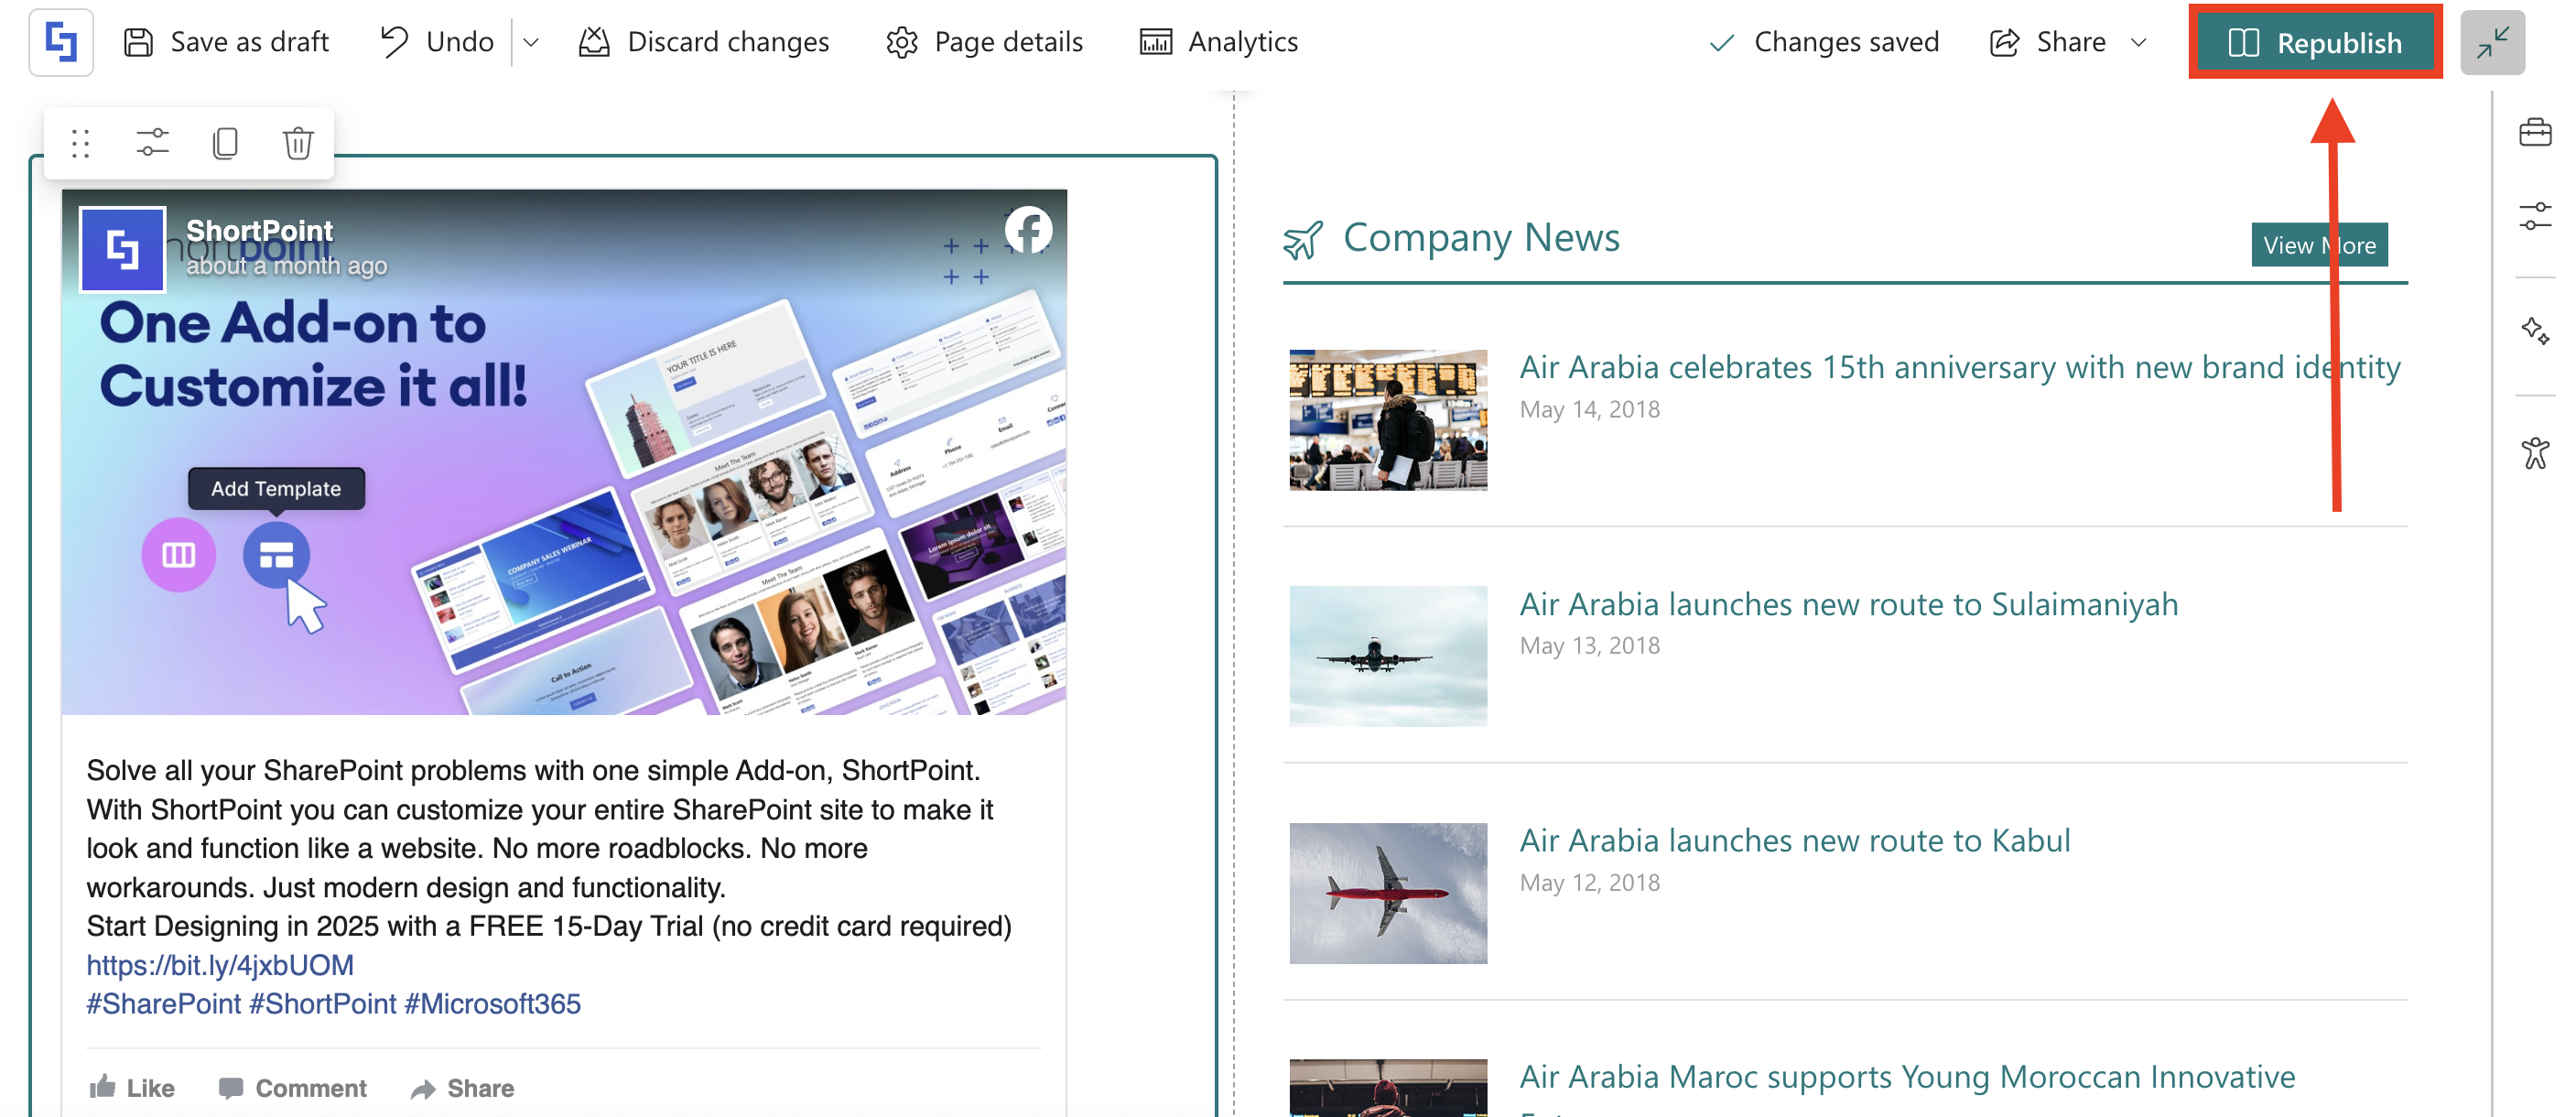Image resolution: width=2576 pixels, height=1117 pixels.
Task: Open the bit.ly link in Facebook post
Action: pos(220,965)
